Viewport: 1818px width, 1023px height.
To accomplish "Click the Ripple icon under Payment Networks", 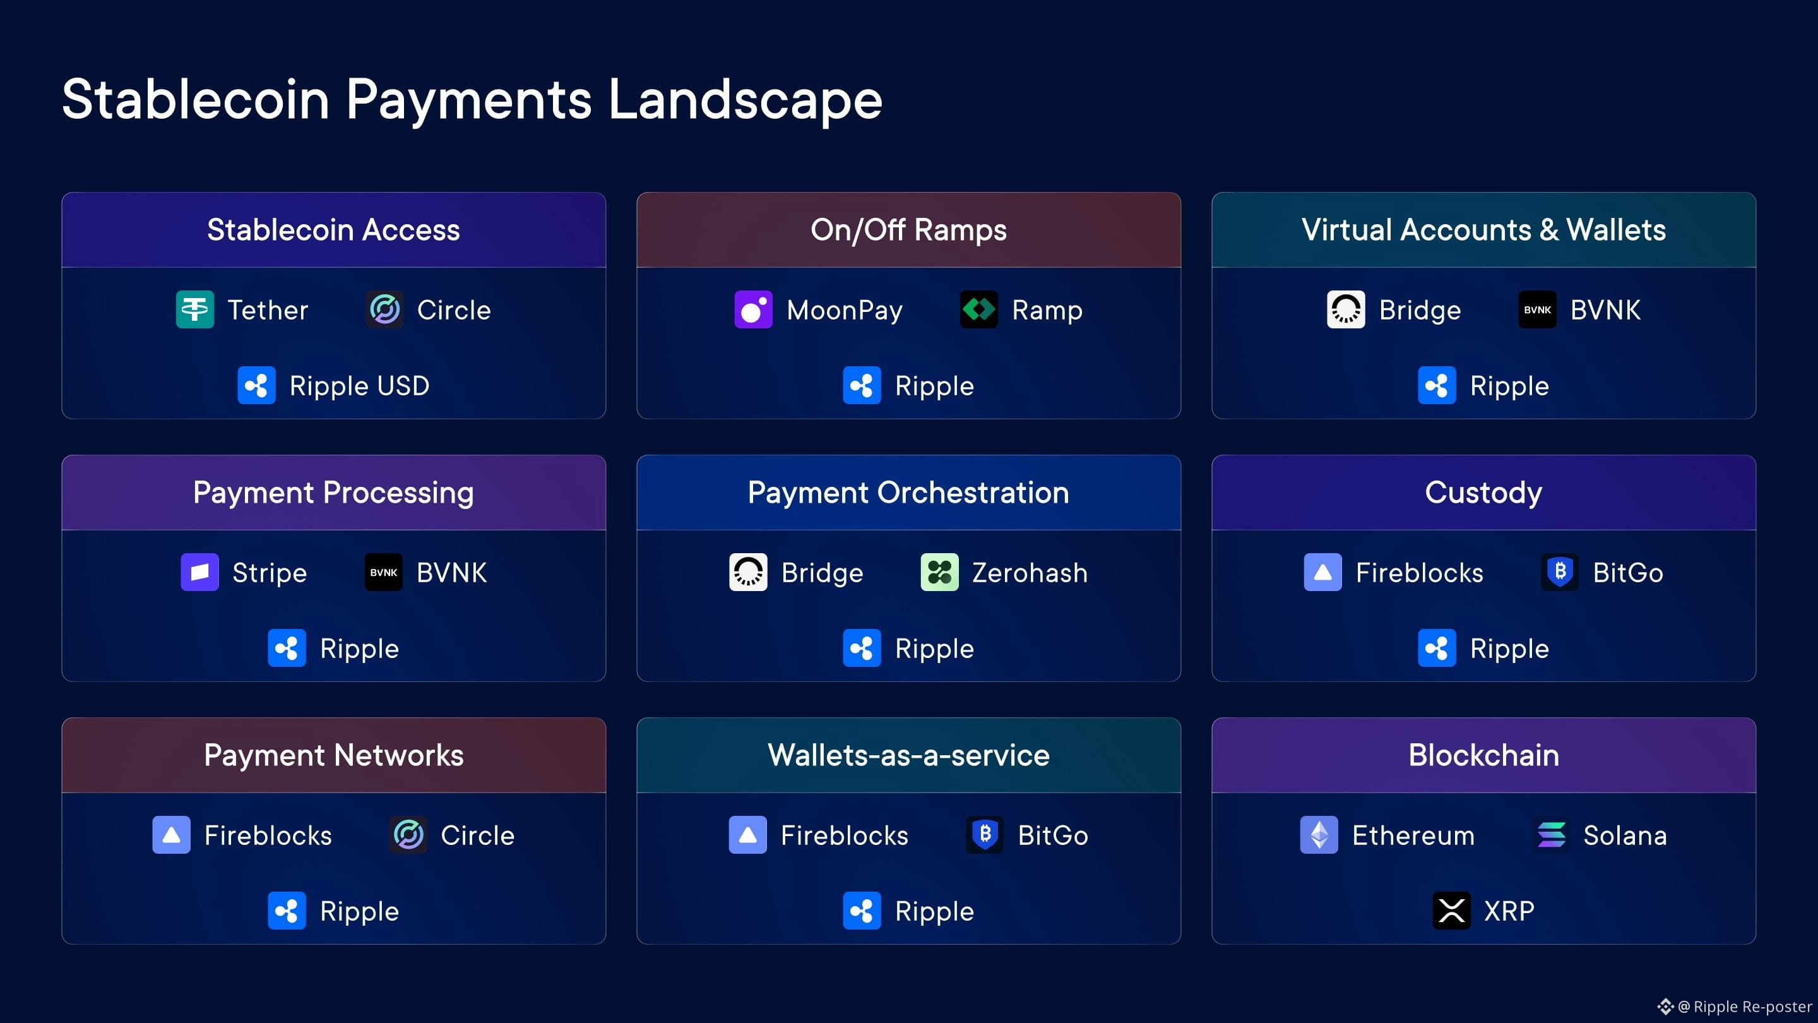I will [x=287, y=911].
